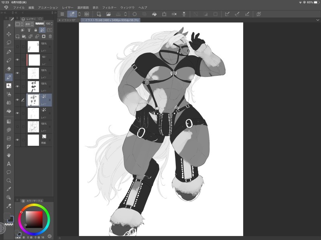Expand command bar first stepper arrows

79,14
